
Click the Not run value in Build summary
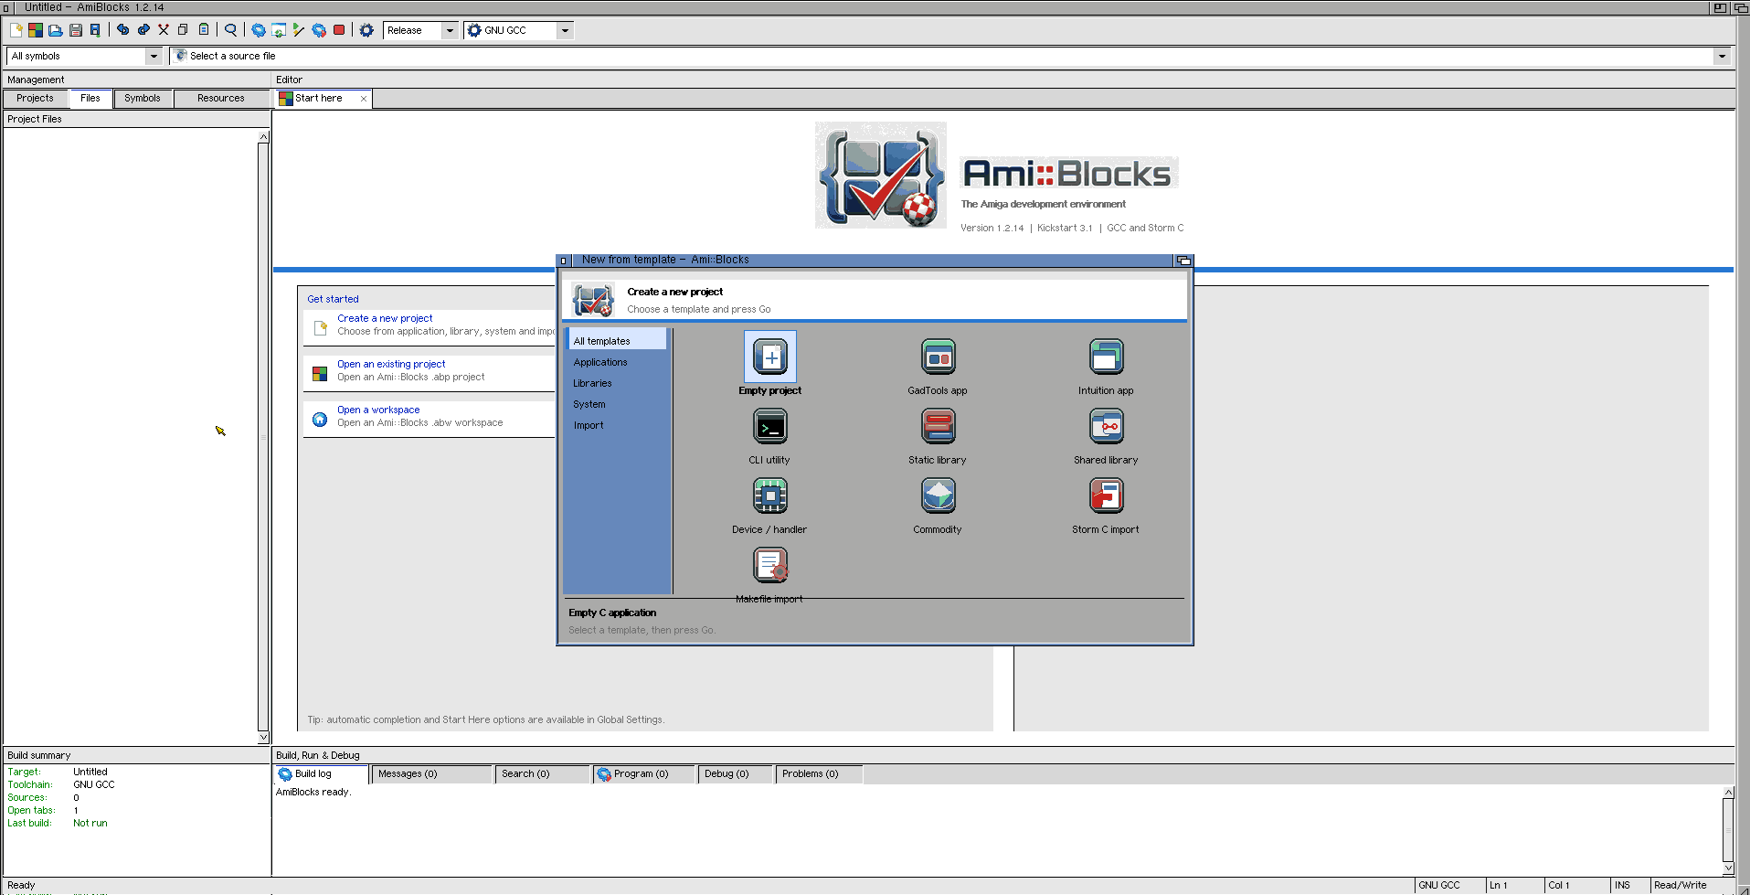point(90,823)
